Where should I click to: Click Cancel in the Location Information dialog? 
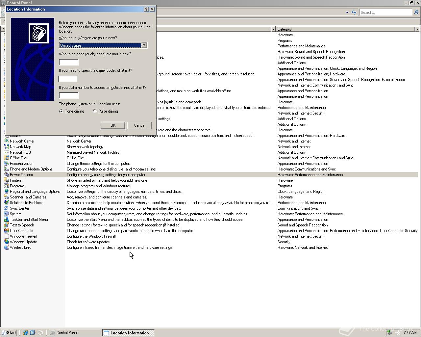tap(139, 125)
